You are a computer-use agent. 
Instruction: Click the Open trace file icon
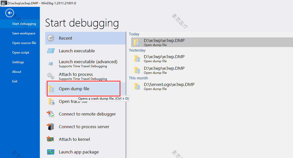pyautogui.click(x=51, y=102)
